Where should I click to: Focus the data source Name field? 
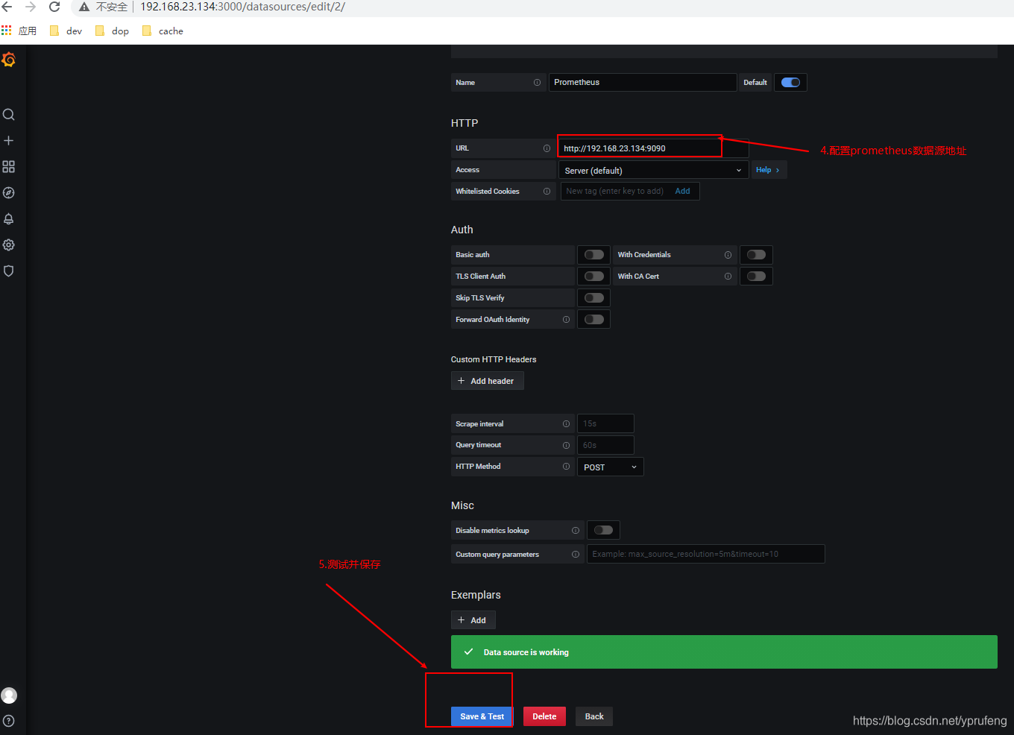643,83
